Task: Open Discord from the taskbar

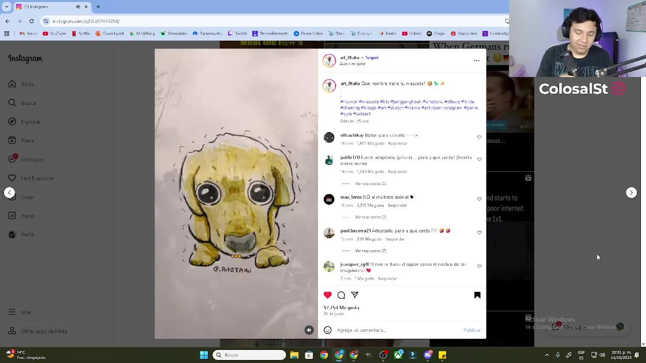Action: point(428,355)
